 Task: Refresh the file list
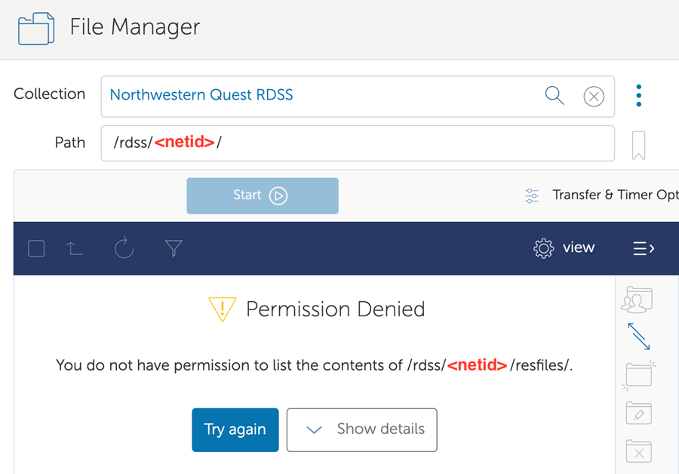(124, 248)
